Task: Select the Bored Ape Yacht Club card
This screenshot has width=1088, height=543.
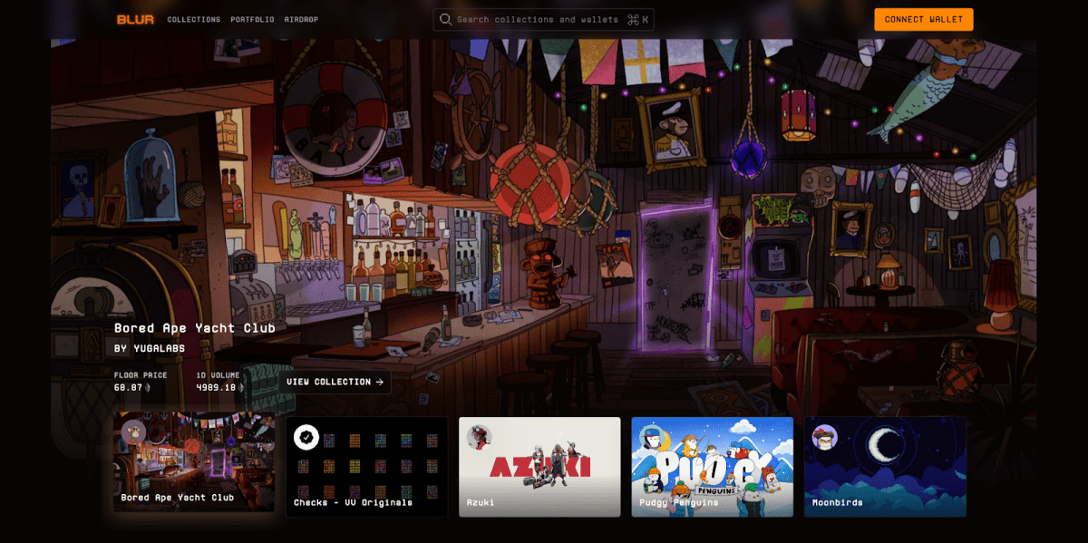Action: pos(194,461)
